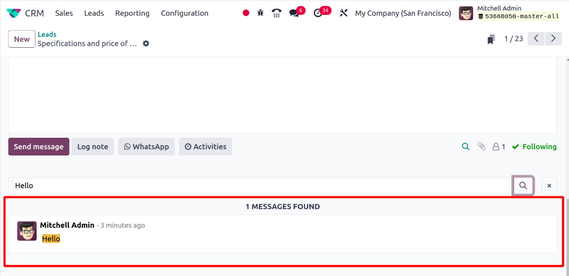Click the paperclip attachments icon

pos(481,147)
